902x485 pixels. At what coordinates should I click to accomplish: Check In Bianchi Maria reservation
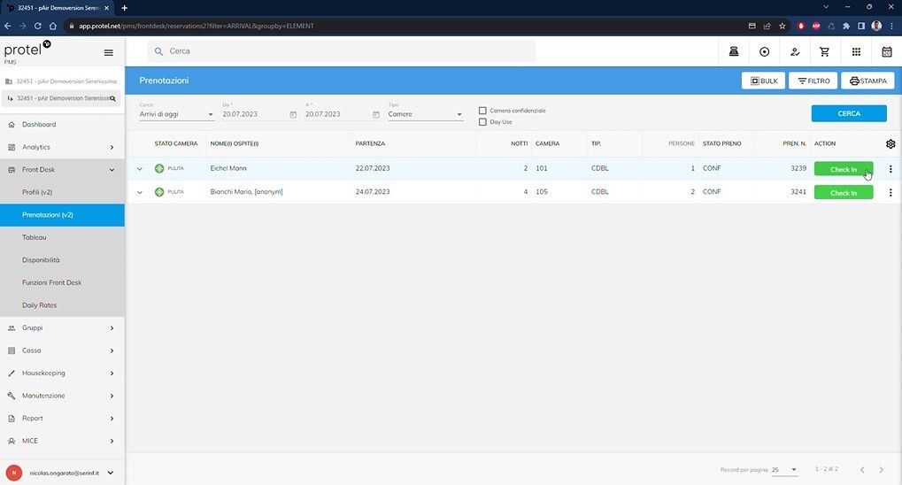(843, 192)
